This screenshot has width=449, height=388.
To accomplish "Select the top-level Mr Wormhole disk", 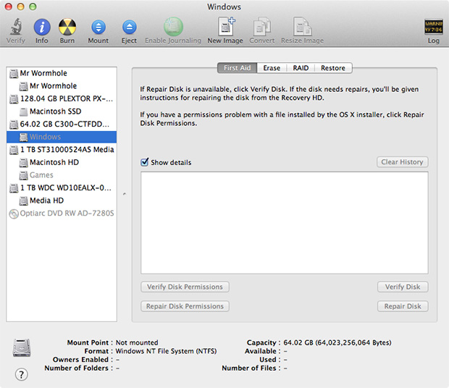I will point(62,73).
